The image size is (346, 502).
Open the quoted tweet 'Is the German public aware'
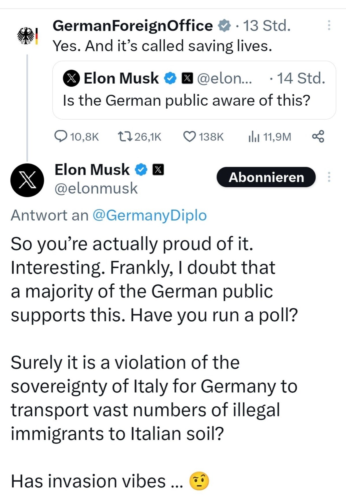point(194,90)
